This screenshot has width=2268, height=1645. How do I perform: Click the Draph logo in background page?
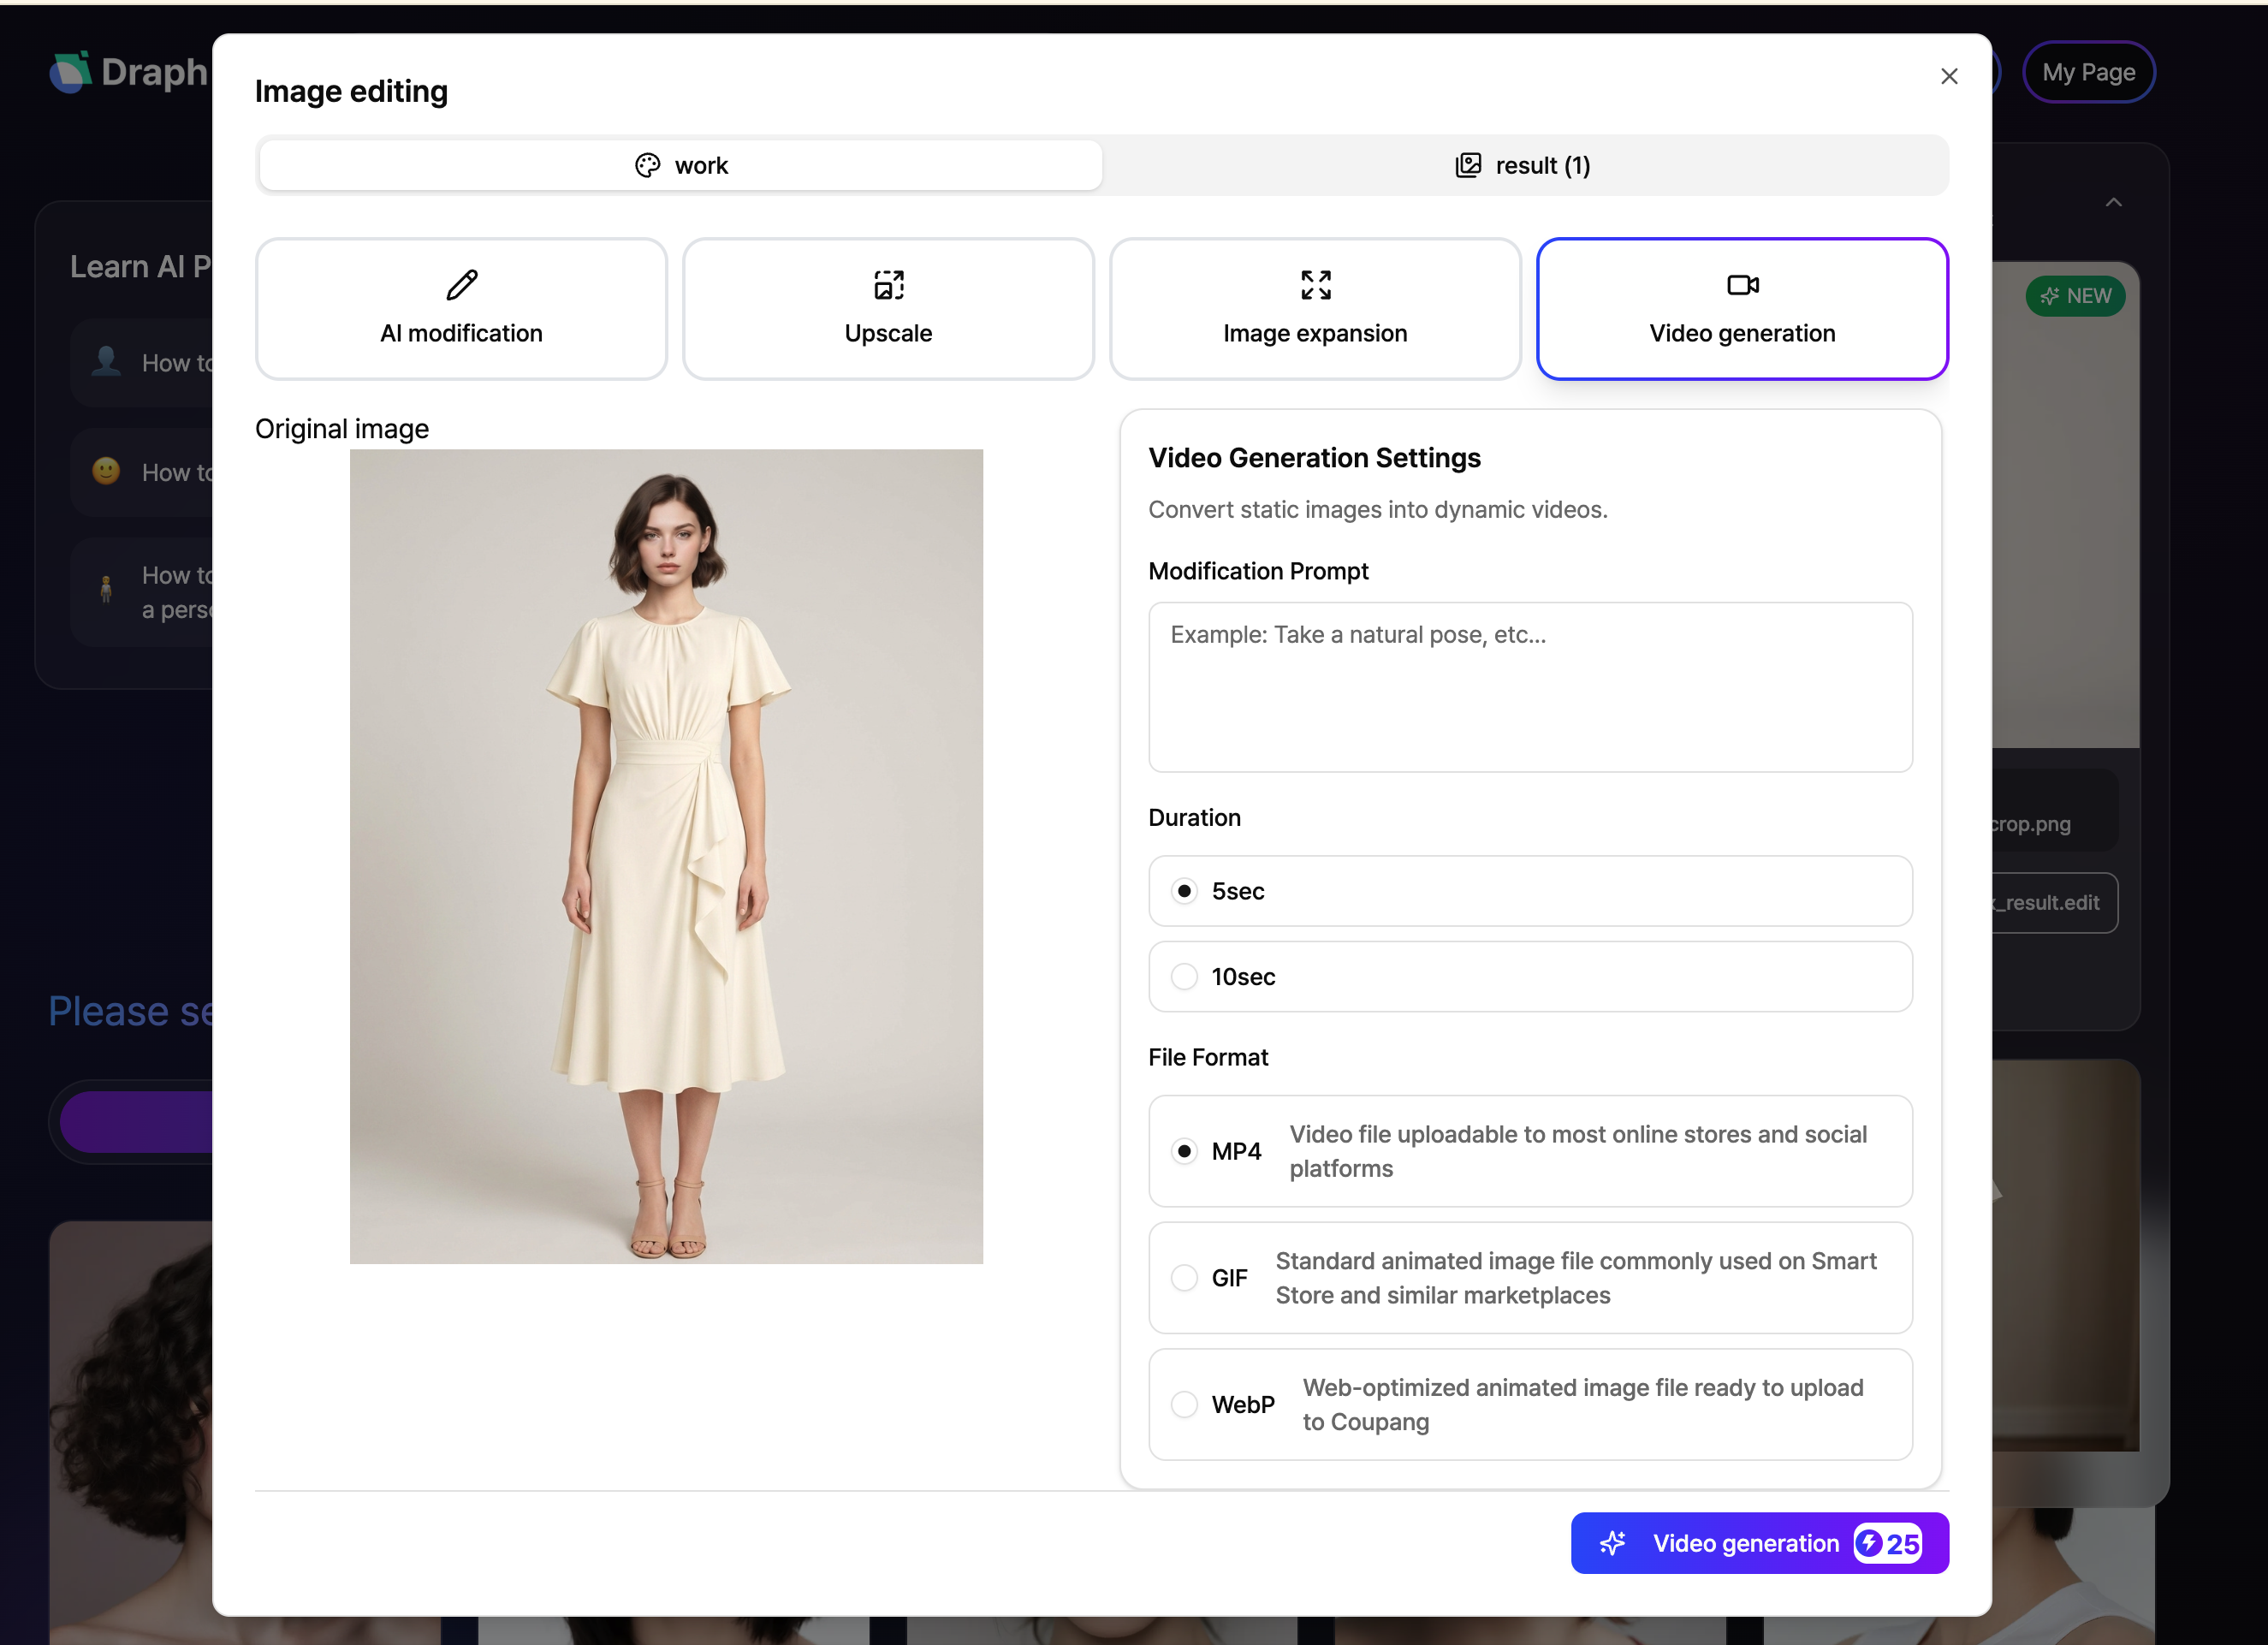(x=130, y=72)
